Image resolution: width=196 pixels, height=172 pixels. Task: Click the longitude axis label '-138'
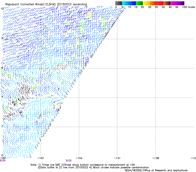(156, 158)
